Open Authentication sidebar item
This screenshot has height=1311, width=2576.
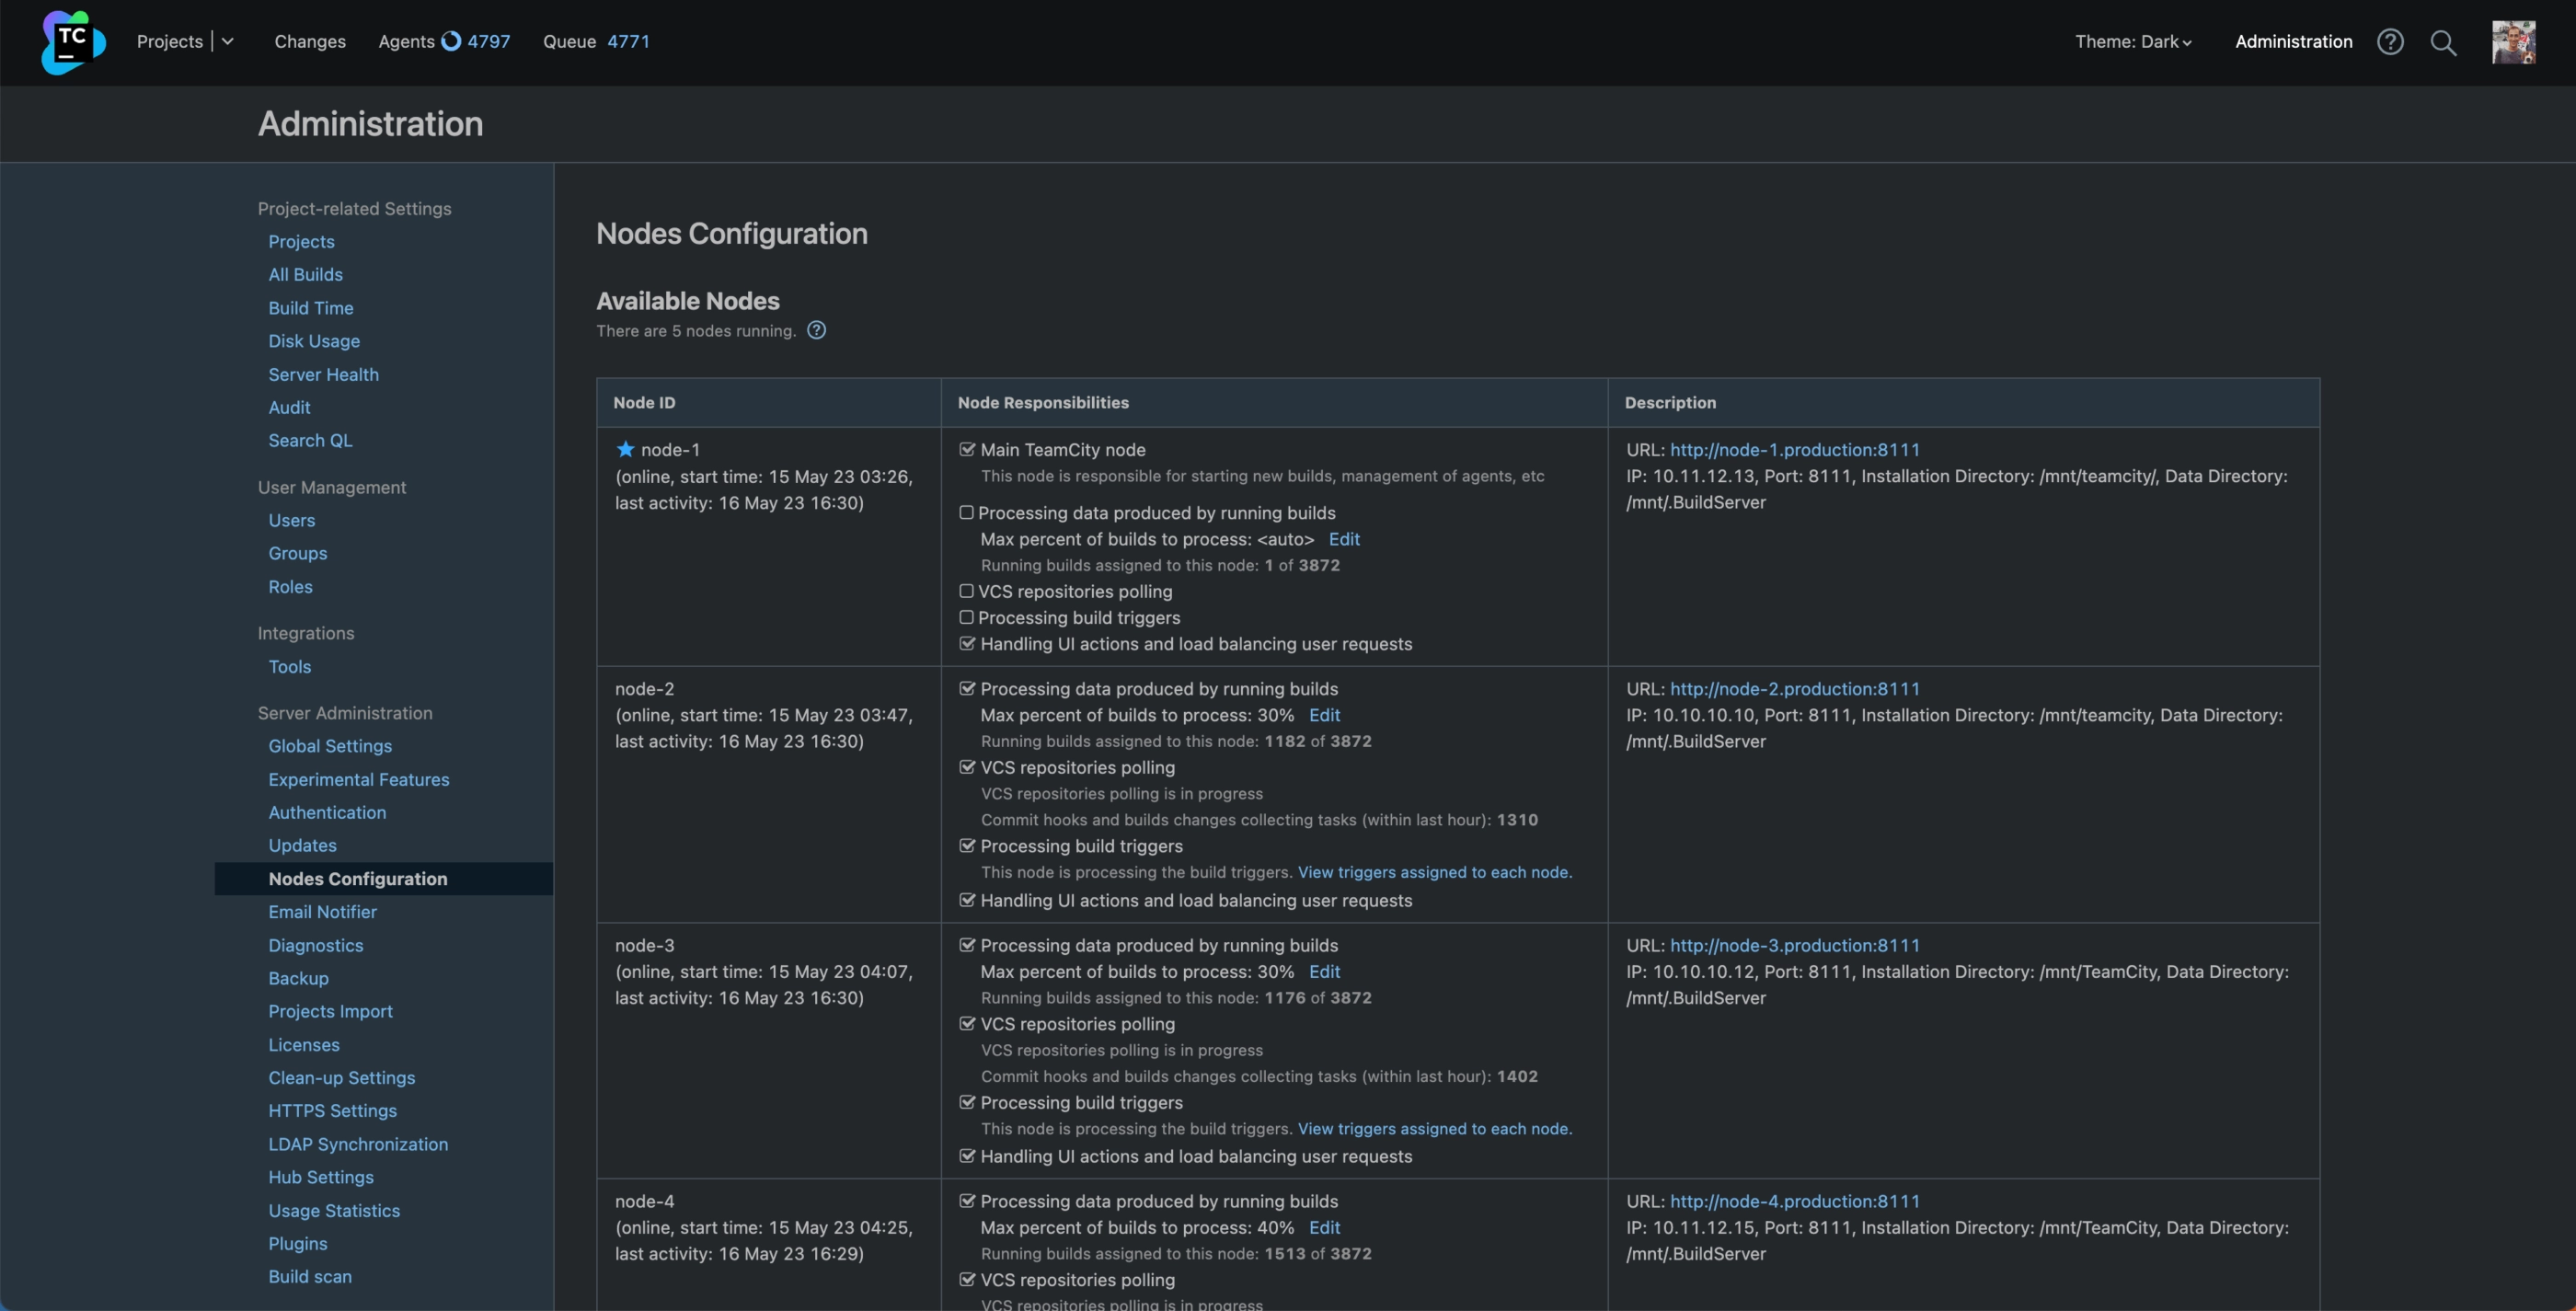[327, 812]
